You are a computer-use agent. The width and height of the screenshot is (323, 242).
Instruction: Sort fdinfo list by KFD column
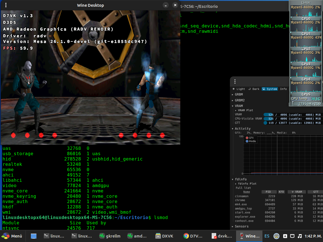click(281, 192)
